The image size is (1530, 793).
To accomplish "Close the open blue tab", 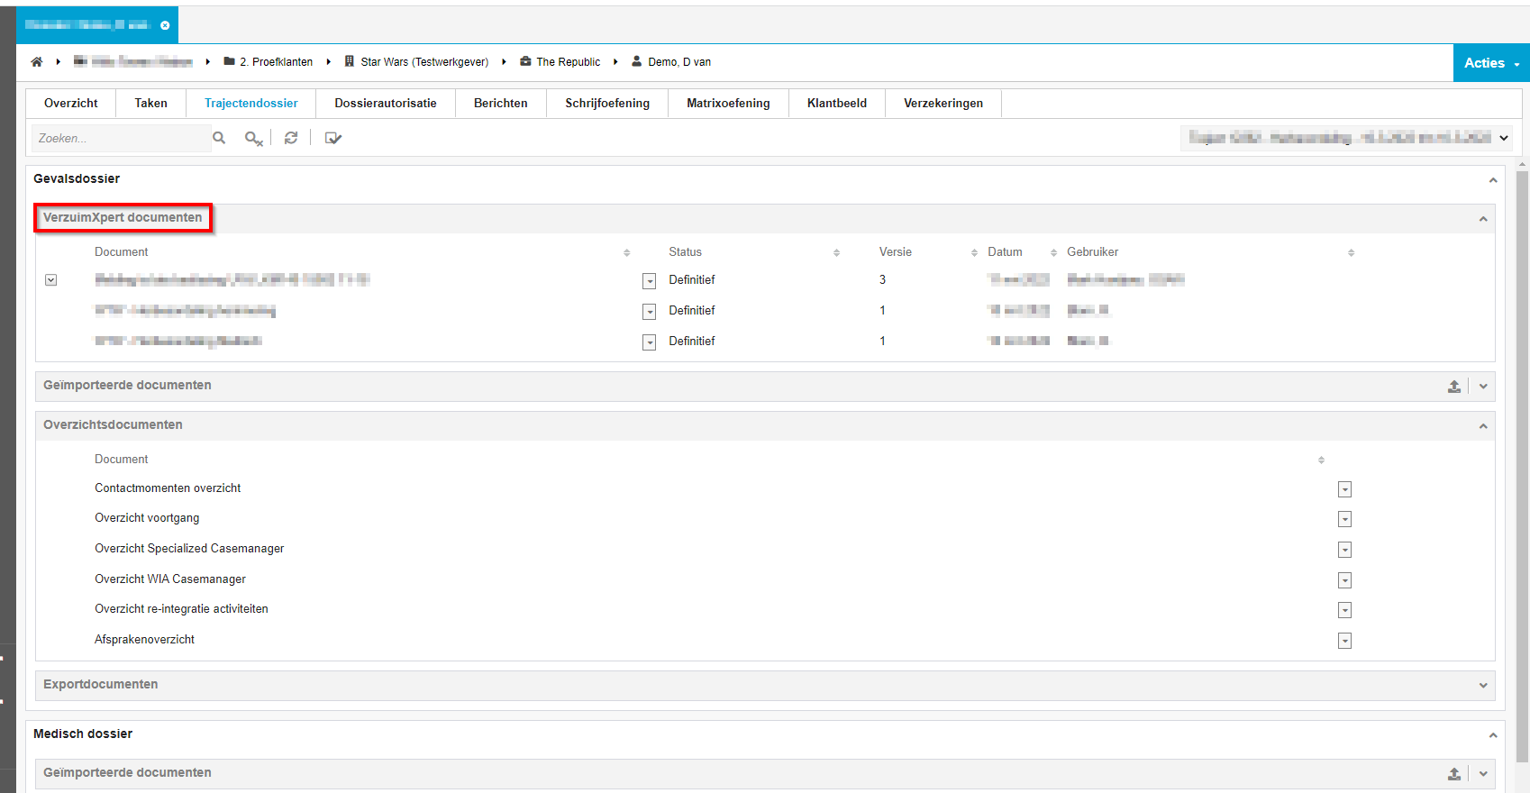I will coord(165,25).
